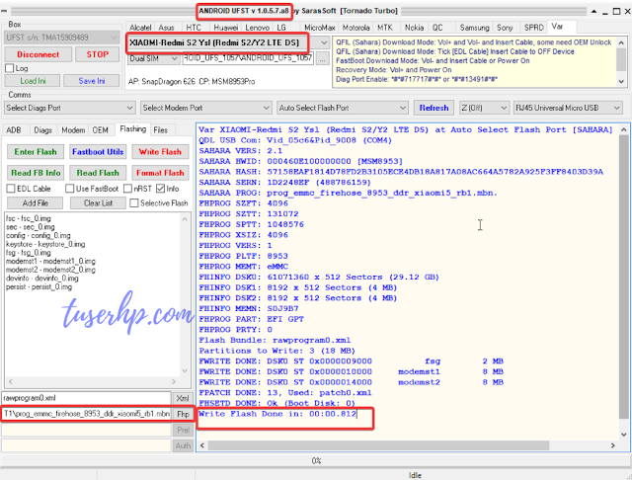Switch to the Alcatel brand tab
This screenshot has height=480, width=632.
(x=140, y=28)
